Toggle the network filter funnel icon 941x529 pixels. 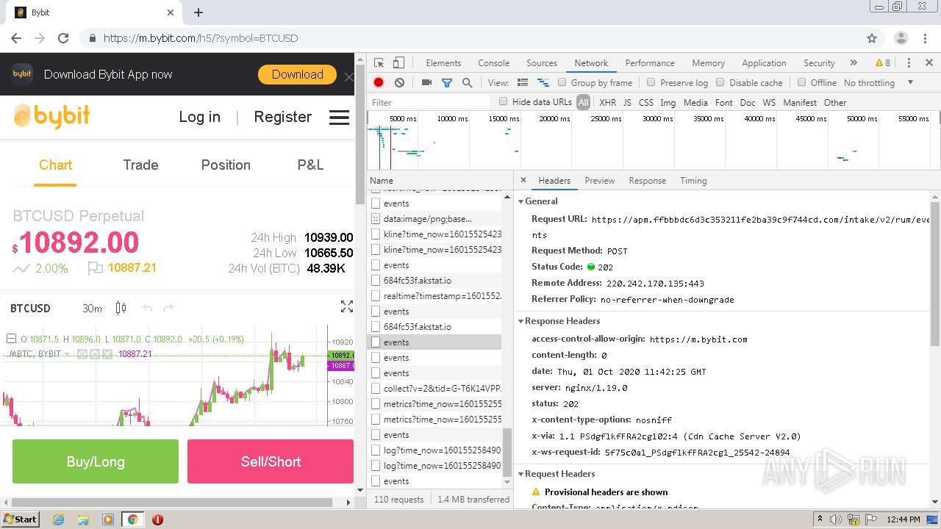[446, 83]
